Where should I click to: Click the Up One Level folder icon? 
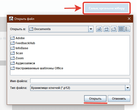click(99, 29)
